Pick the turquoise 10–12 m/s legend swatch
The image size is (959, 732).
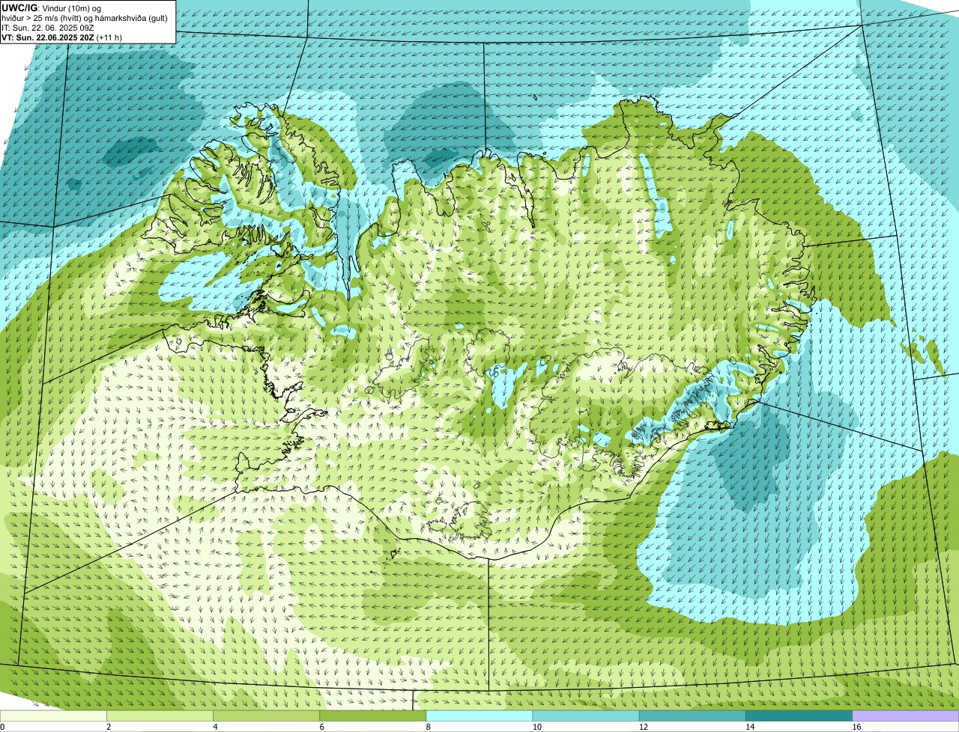tap(586, 716)
